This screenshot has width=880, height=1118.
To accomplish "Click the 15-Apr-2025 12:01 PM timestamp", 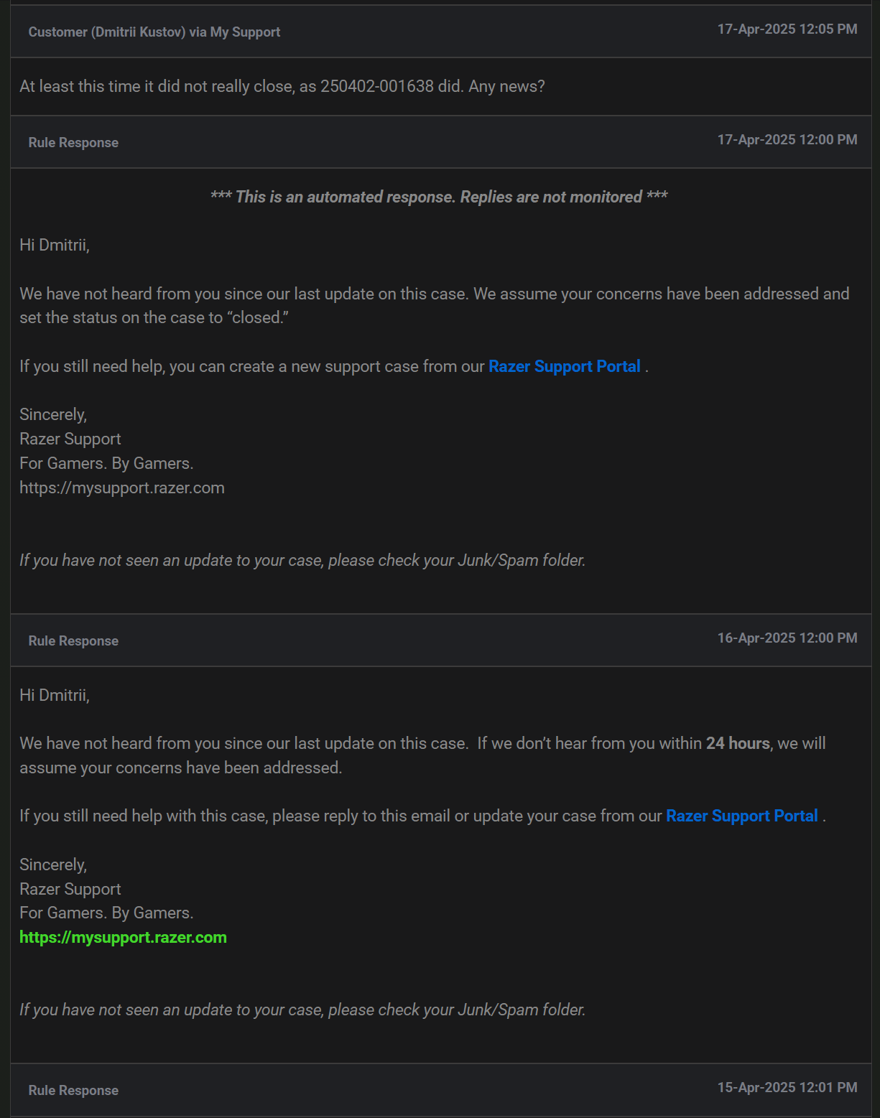I will 787,1087.
